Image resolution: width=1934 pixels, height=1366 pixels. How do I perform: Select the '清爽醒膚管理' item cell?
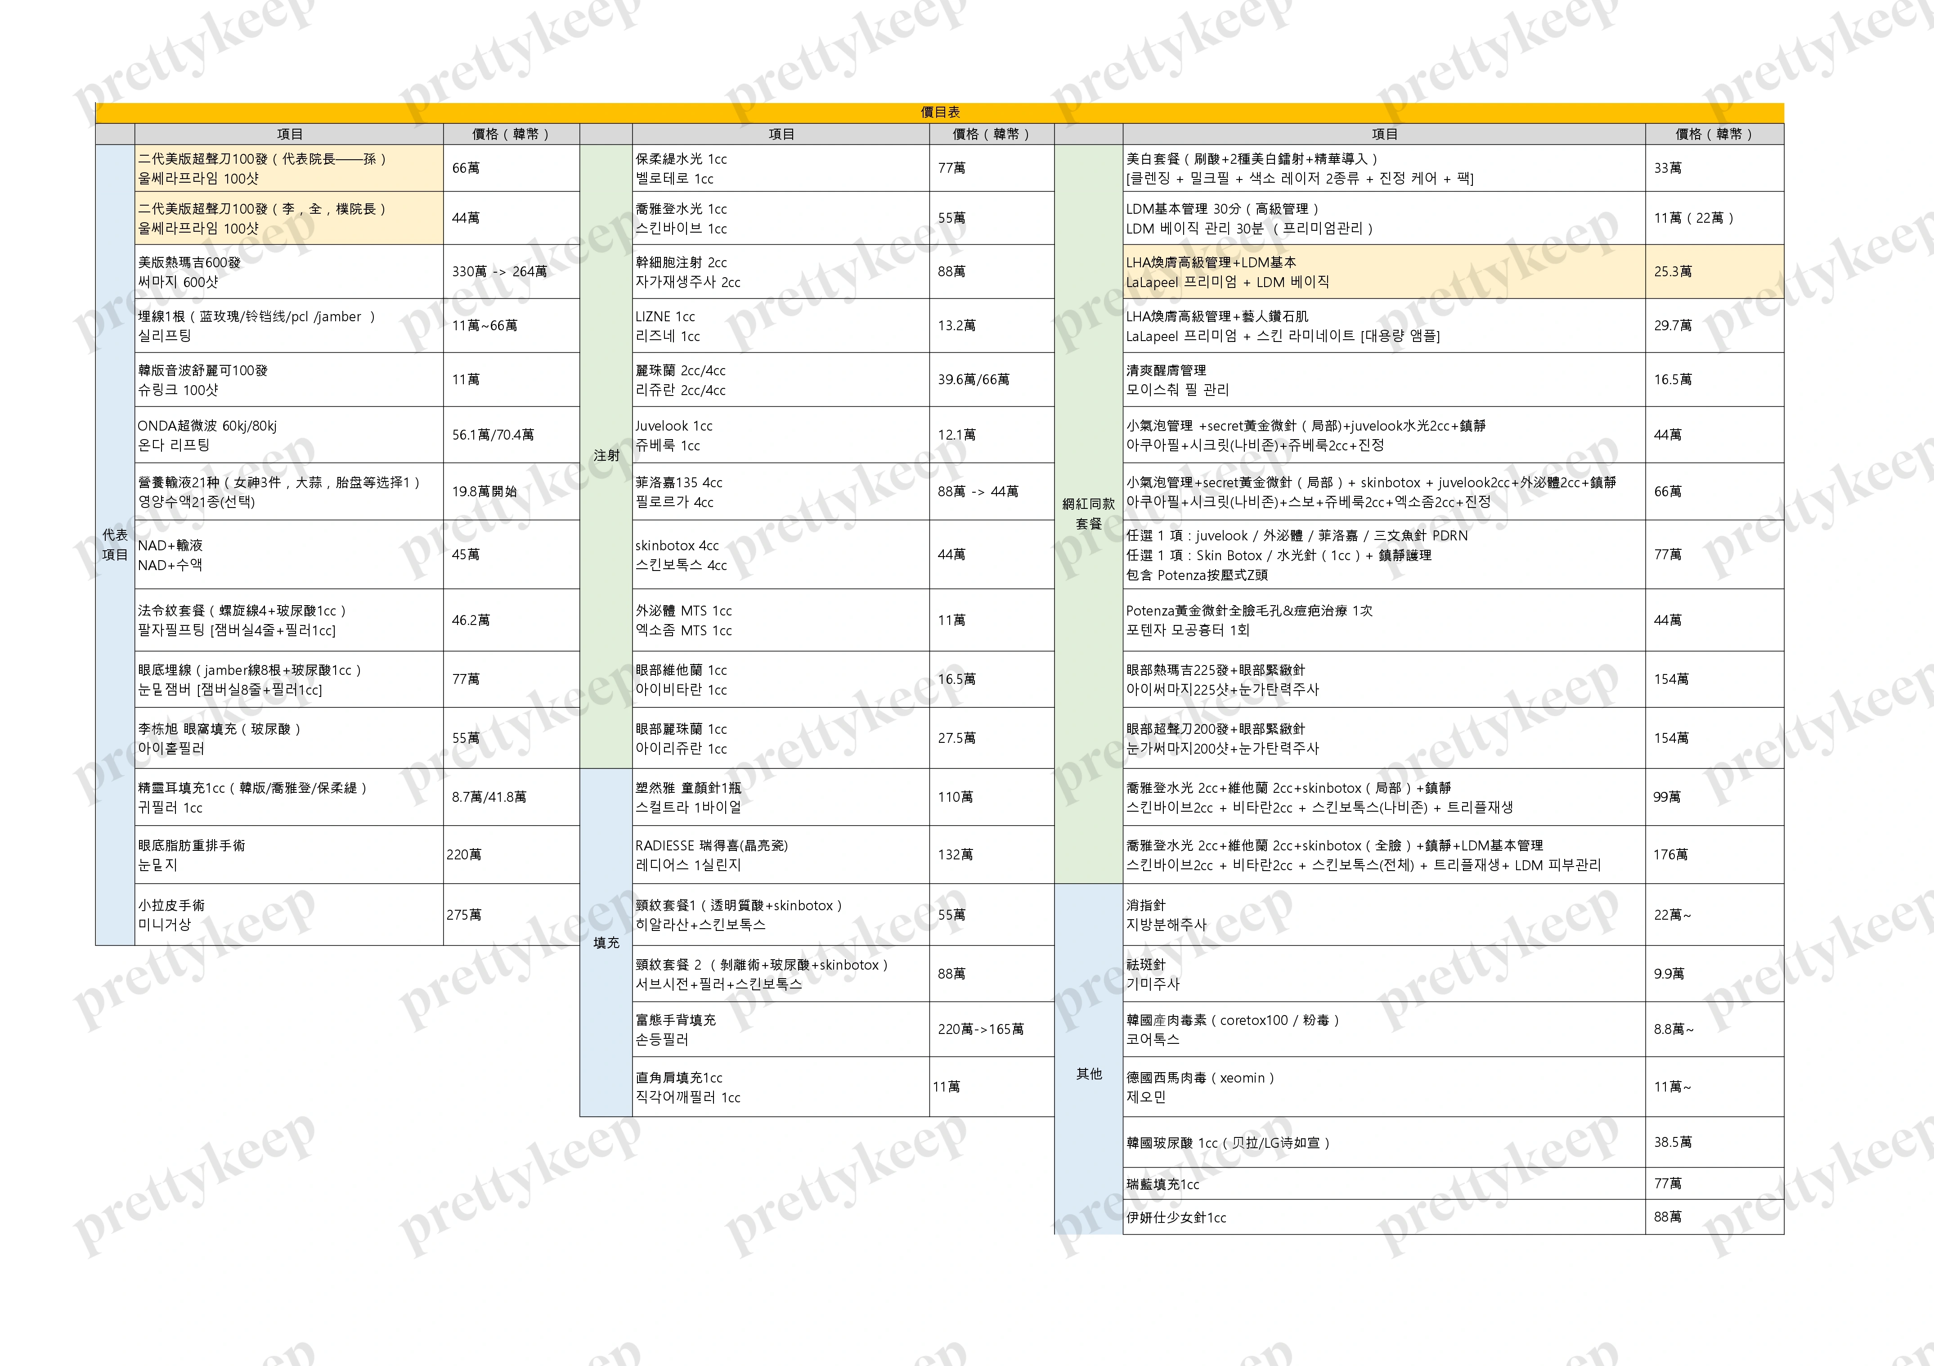1384,379
